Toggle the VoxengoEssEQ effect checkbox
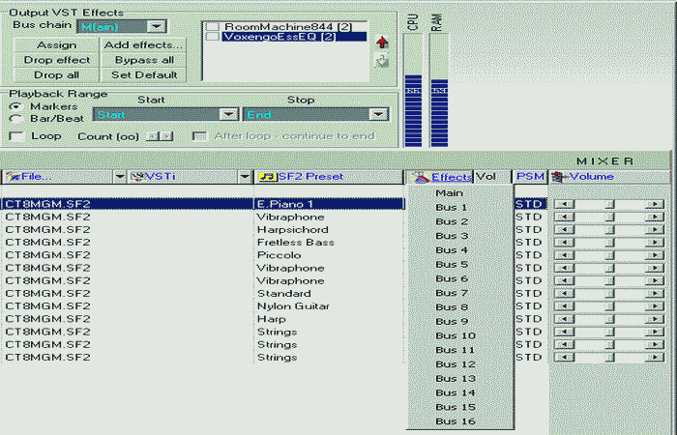The width and height of the screenshot is (677, 435). pyautogui.click(x=213, y=38)
